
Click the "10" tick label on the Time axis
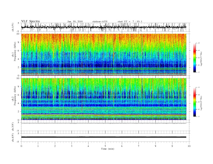[x=189, y=146]
